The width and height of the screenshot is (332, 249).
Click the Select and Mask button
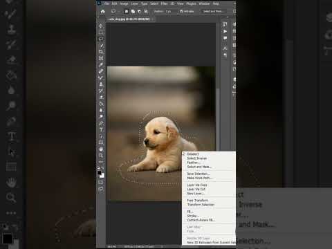point(213,11)
